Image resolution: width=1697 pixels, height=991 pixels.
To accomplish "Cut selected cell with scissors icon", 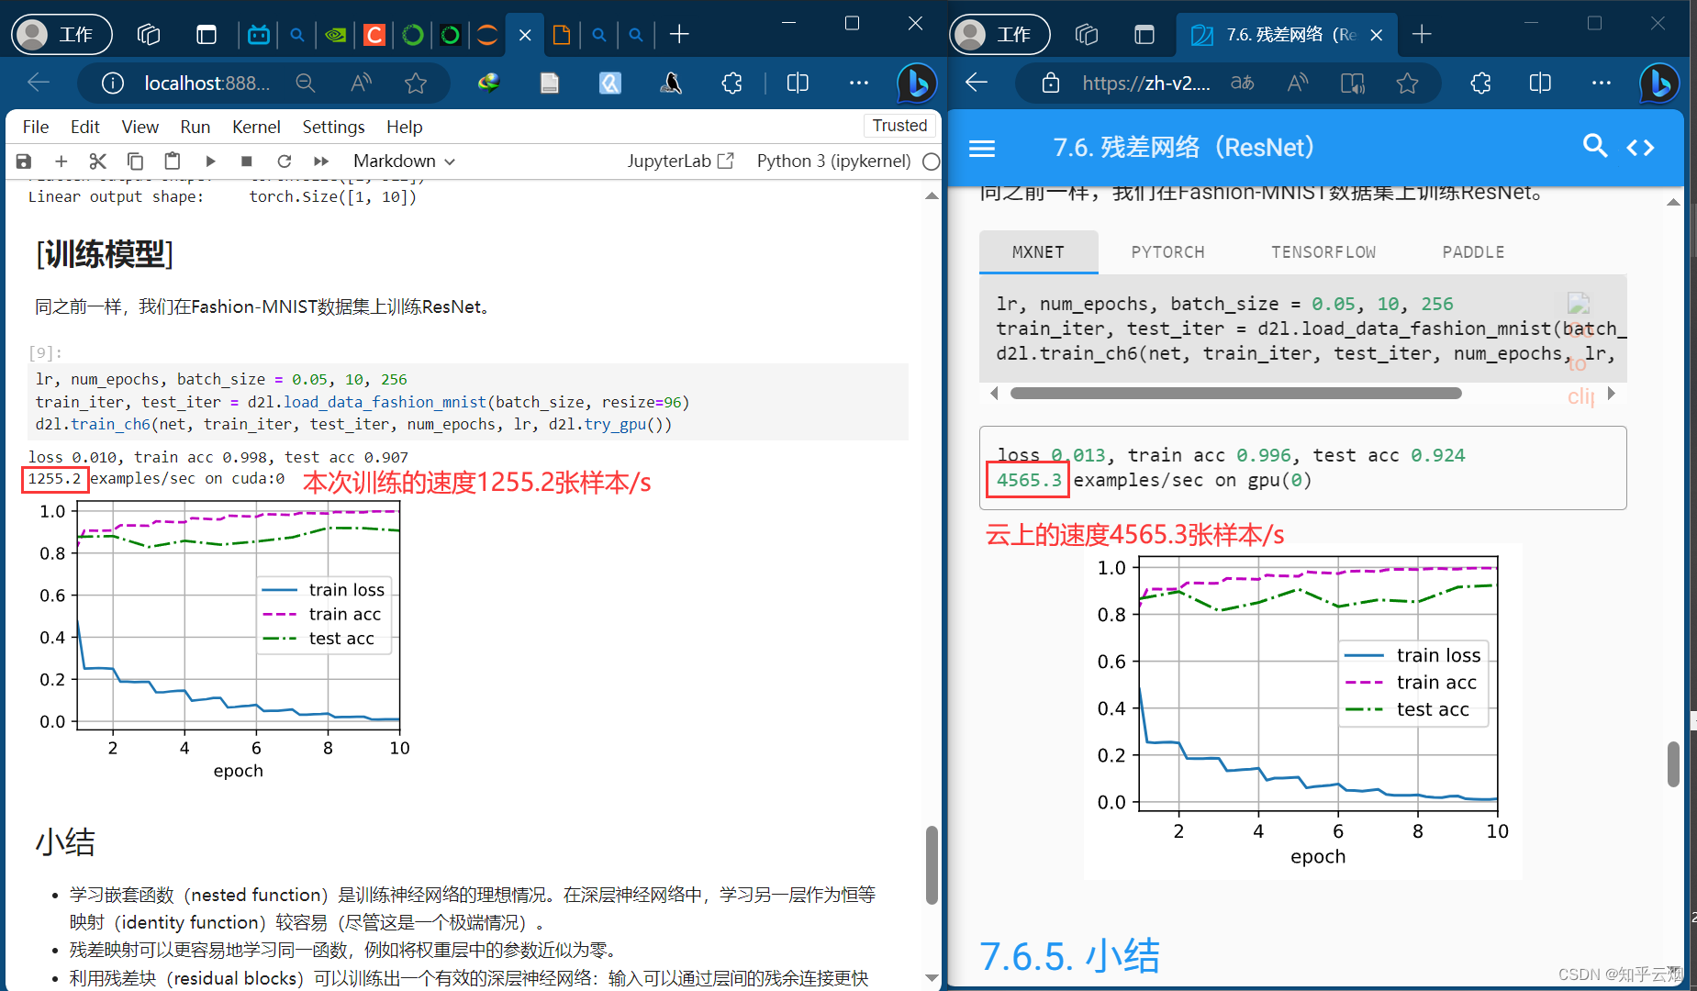I will pyautogui.click(x=98, y=161).
